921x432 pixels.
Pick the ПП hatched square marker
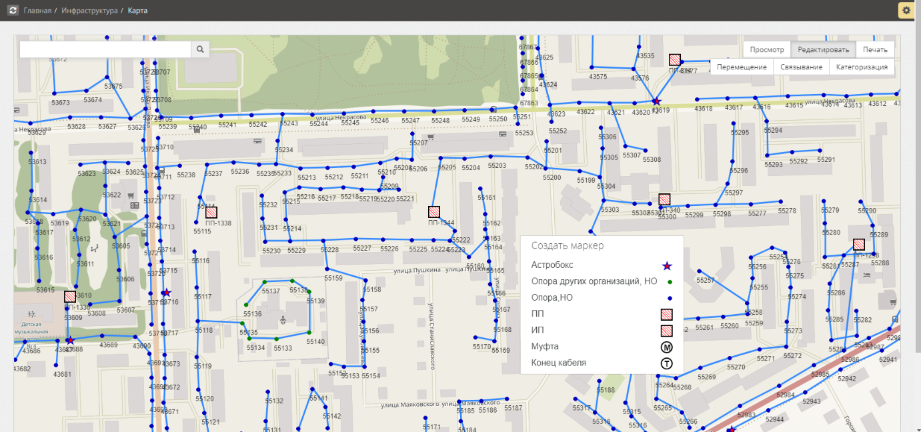(x=666, y=315)
